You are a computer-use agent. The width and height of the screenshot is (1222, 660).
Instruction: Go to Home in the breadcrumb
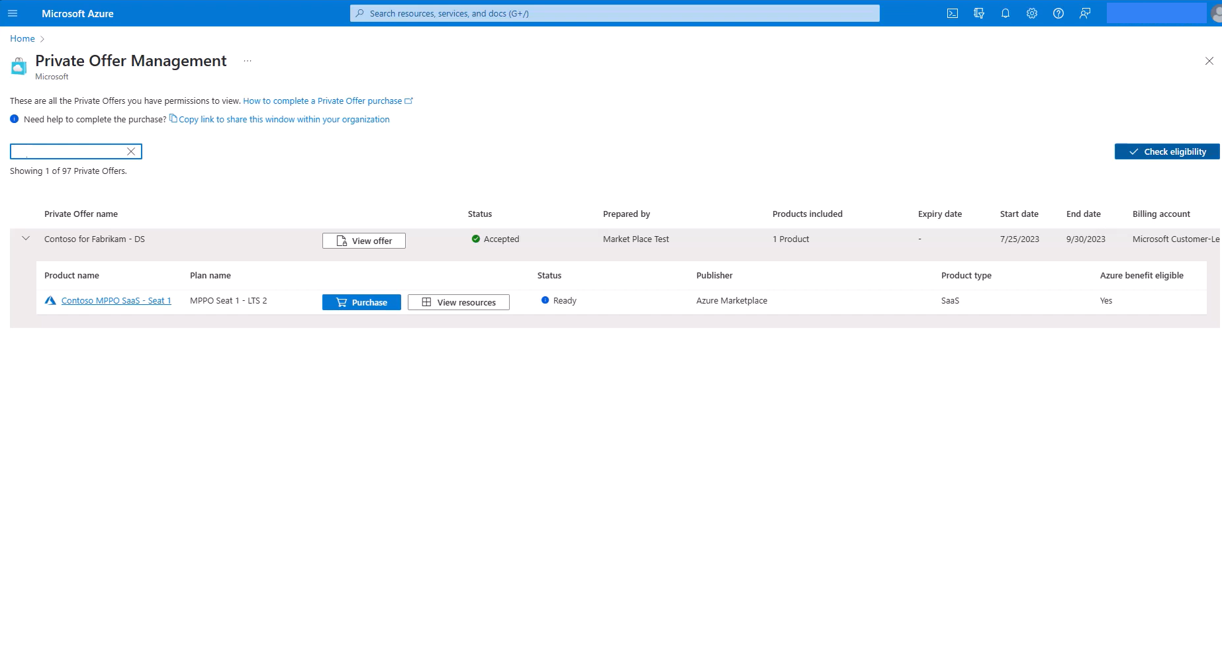23,38
